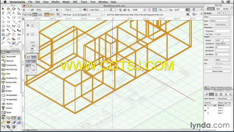Screen dimensions: 234x132
Task: Open Spotlight search in menu bar
Action: coord(223,2)
